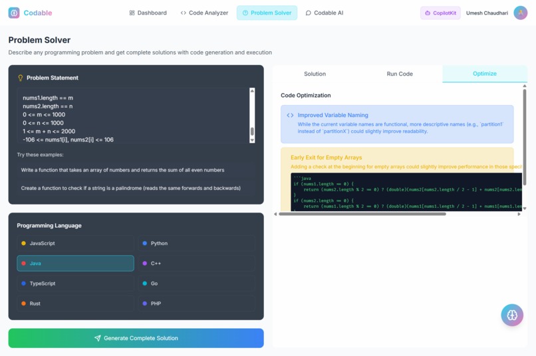Click the optimization panel scroll down arrow
Screen dimensions: 536x356
click(x=525, y=208)
